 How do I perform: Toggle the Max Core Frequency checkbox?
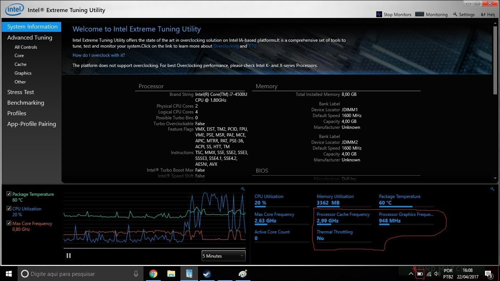(9, 223)
